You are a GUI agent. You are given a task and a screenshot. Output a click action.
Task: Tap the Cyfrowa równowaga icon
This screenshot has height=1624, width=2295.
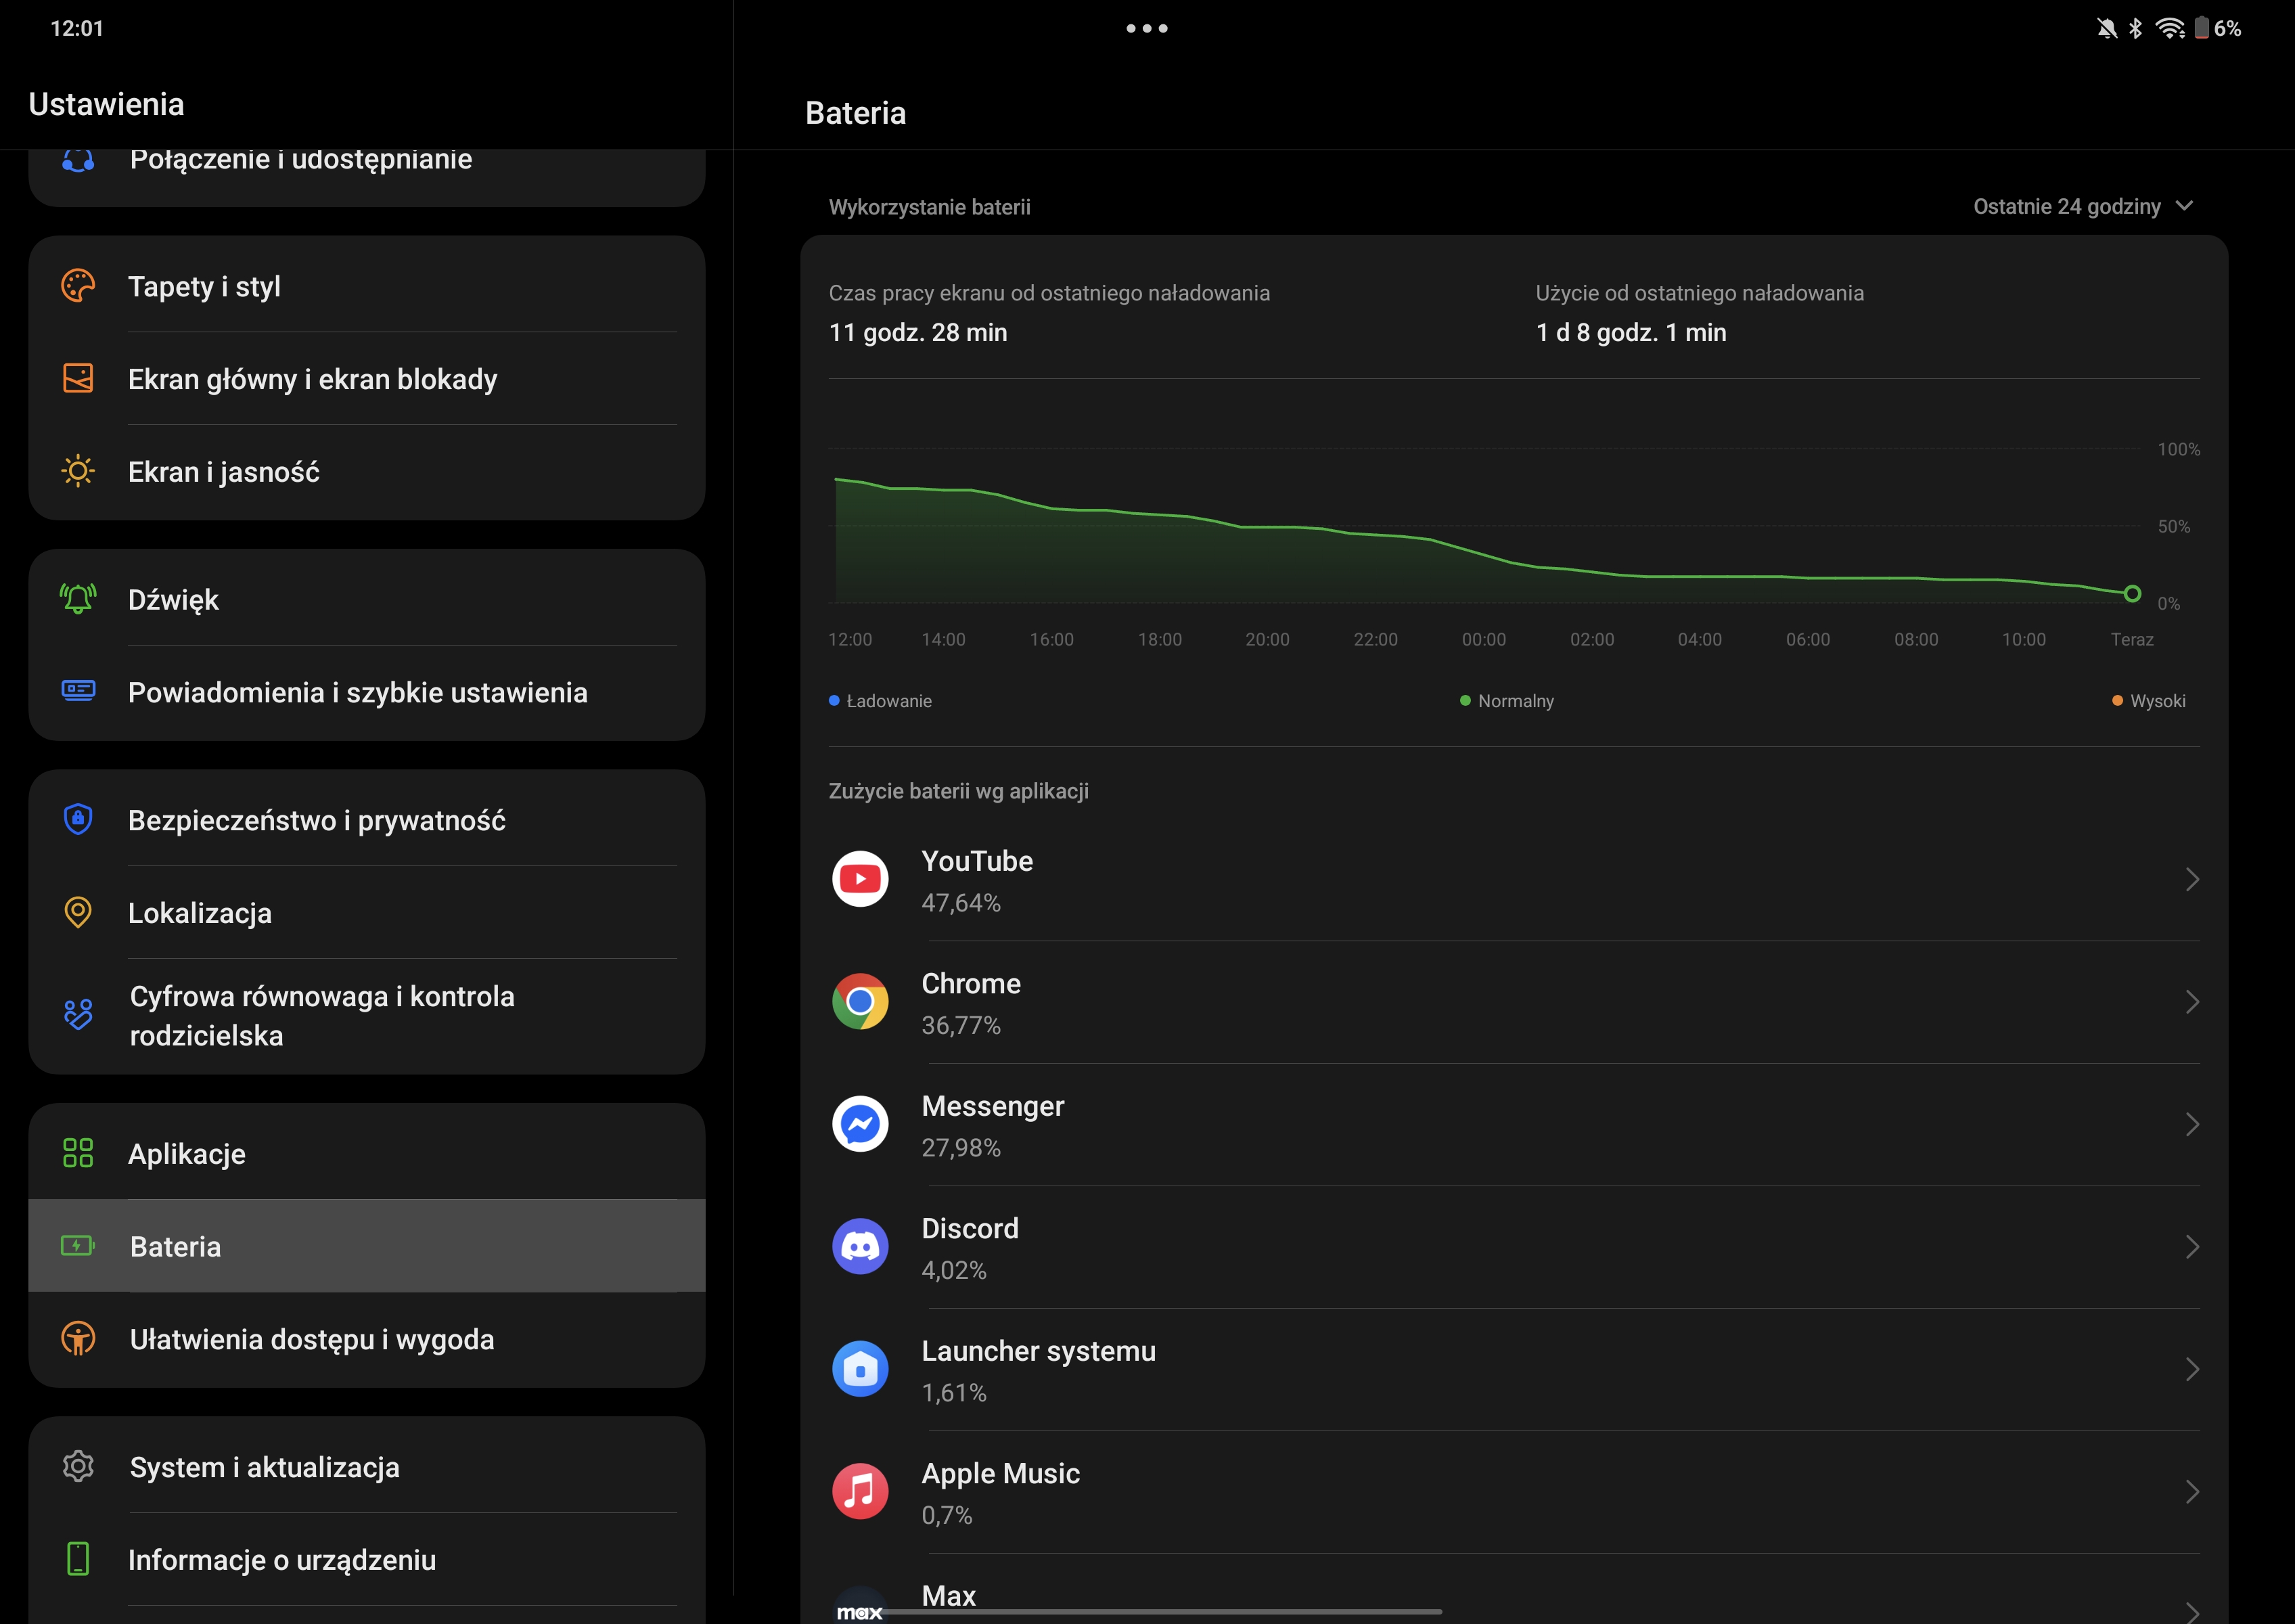coord(78,1015)
